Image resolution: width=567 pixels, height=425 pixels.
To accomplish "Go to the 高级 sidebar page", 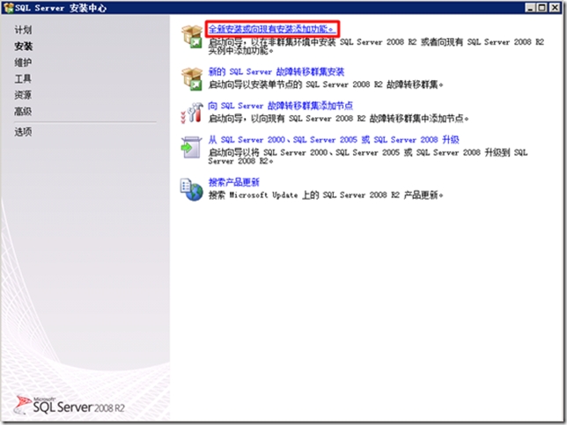I will [23, 111].
